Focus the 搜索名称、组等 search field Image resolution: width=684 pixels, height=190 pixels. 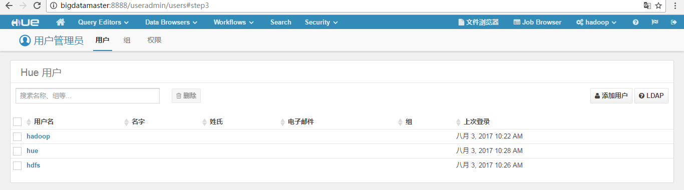pyautogui.click(x=88, y=95)
